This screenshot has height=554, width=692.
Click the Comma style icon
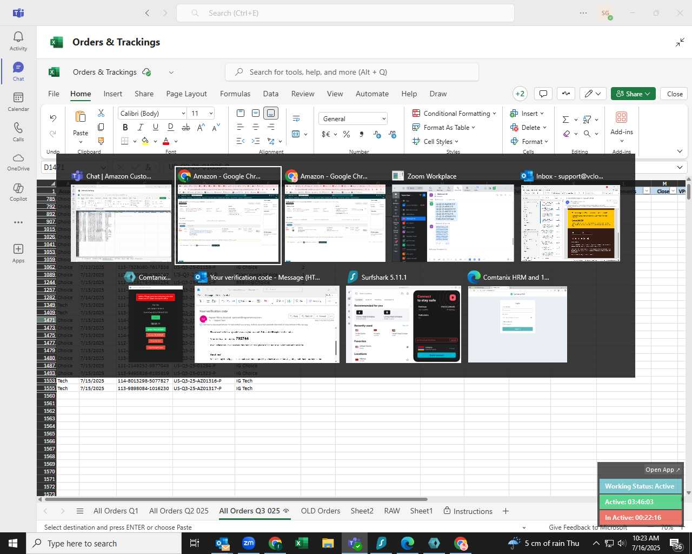pos(361,134)
